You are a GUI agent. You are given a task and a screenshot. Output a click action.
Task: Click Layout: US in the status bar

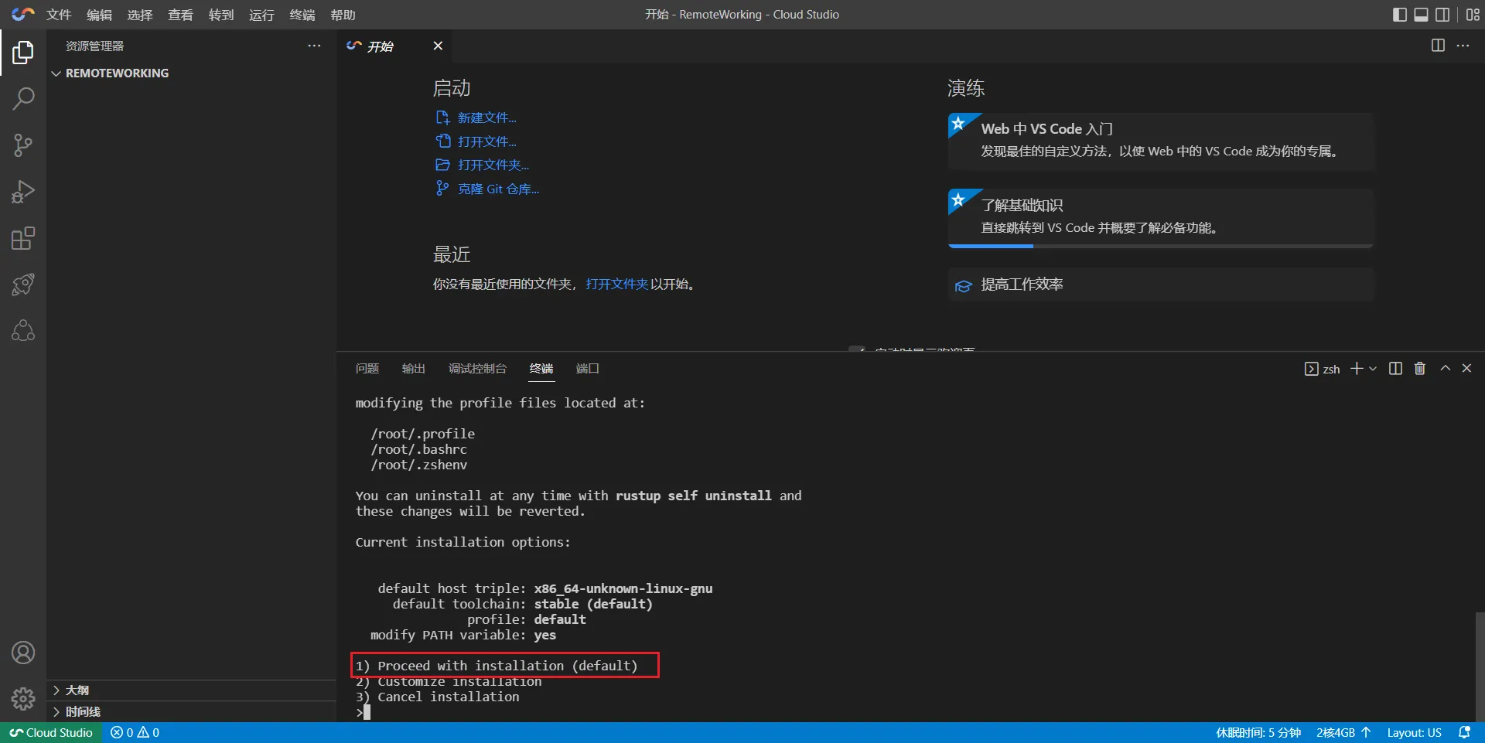click(x=1414, y=732)
